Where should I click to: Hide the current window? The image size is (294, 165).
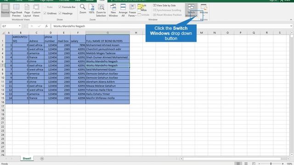click(142, 10)
